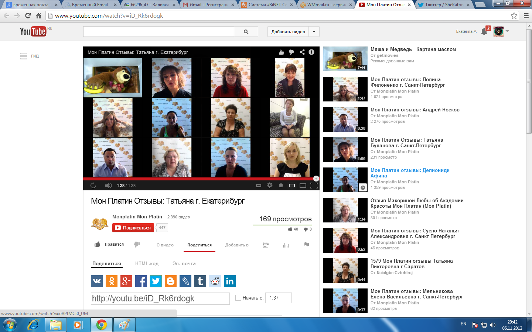Click the short URL field 'http://youtu.be/iD_Rk6rdogk'

click(x=160, y=298)
